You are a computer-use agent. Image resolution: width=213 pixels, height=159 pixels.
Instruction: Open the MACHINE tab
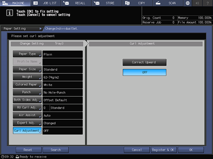[15, 3]
